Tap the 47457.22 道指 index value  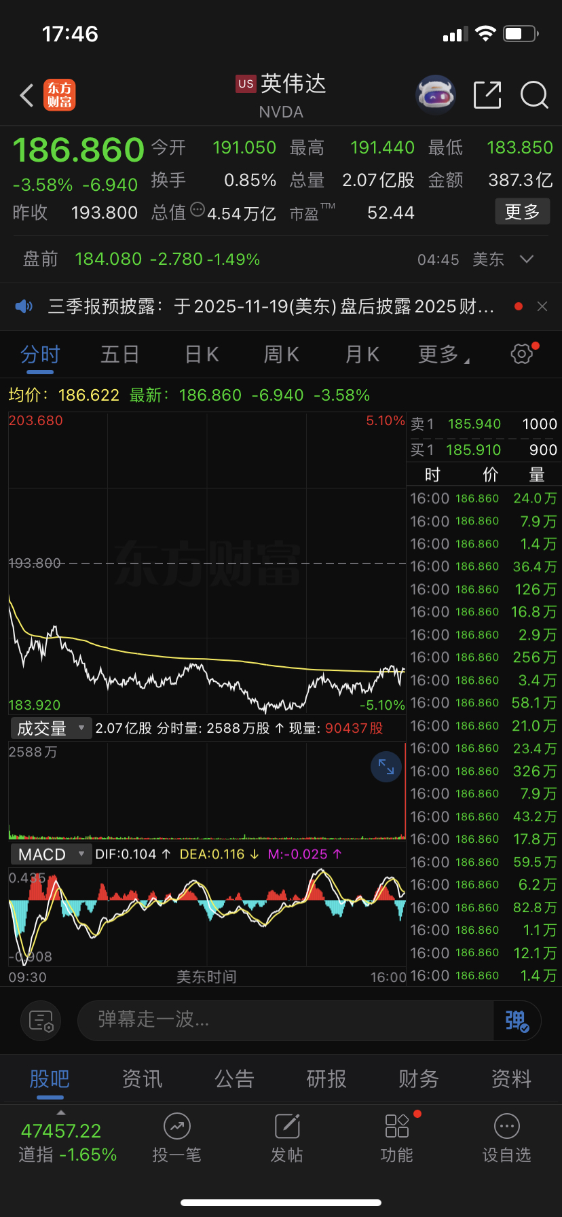tap(61, 1131)
